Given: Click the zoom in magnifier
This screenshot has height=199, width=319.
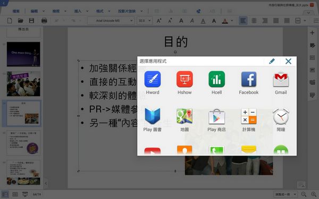Looking at the screenshot, I should tap(314, 194).
